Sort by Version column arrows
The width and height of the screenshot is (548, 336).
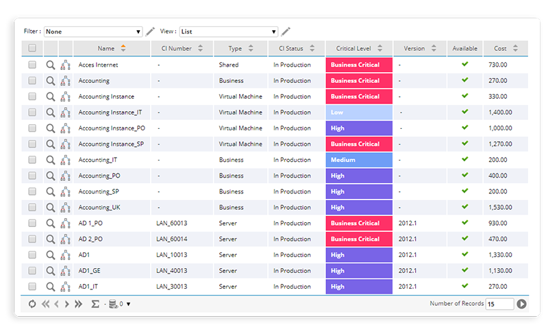point(434,48)
